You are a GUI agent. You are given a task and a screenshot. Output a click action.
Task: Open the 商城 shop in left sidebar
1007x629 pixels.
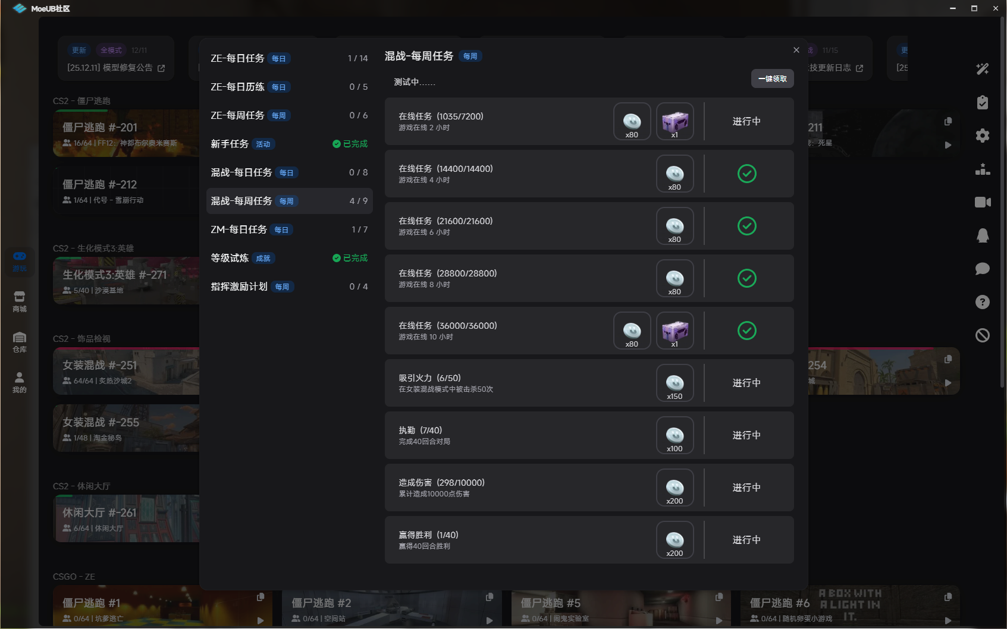coord(20,301)
